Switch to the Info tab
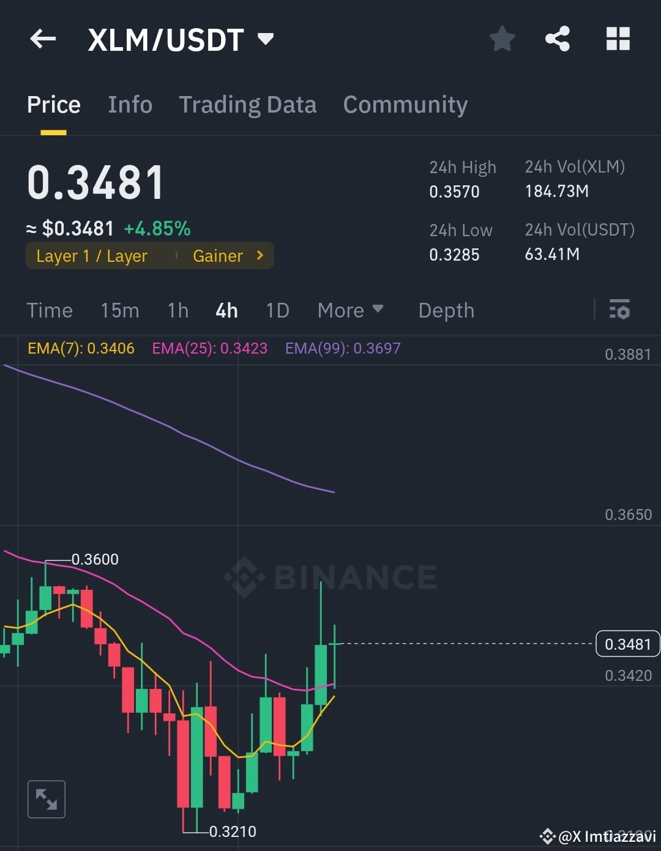This screenshot has width=661, height=851. pyautogui.click(x=130, y=105)
